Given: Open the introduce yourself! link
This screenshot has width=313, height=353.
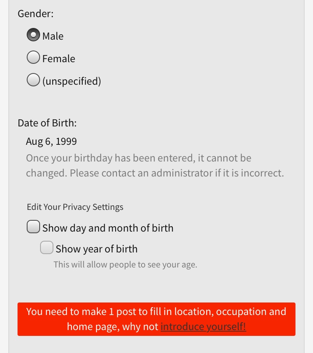Looking at the screenshot, I should pos(203,327).
